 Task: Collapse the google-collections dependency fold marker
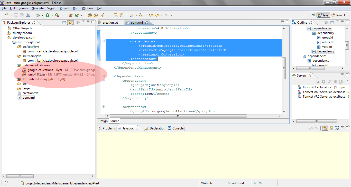click(104, 41)
